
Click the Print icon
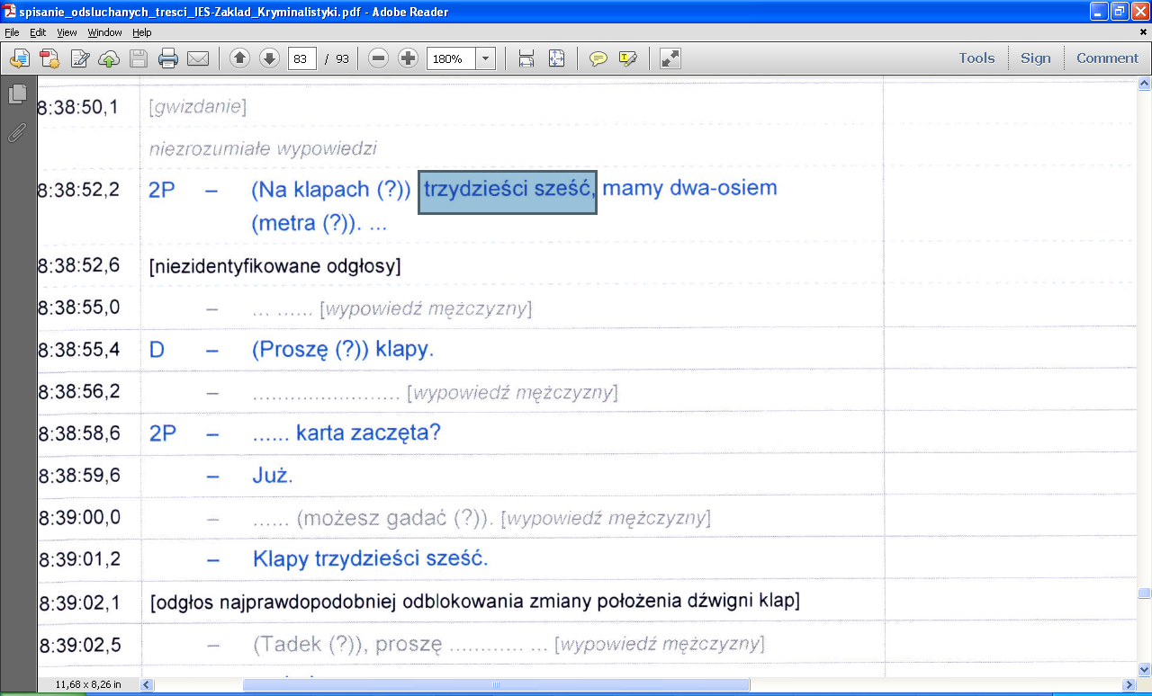click(168, 59)
